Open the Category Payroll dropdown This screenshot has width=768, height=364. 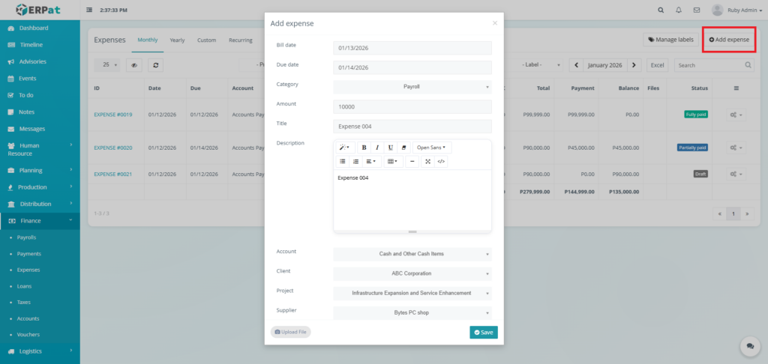point(412,87)
